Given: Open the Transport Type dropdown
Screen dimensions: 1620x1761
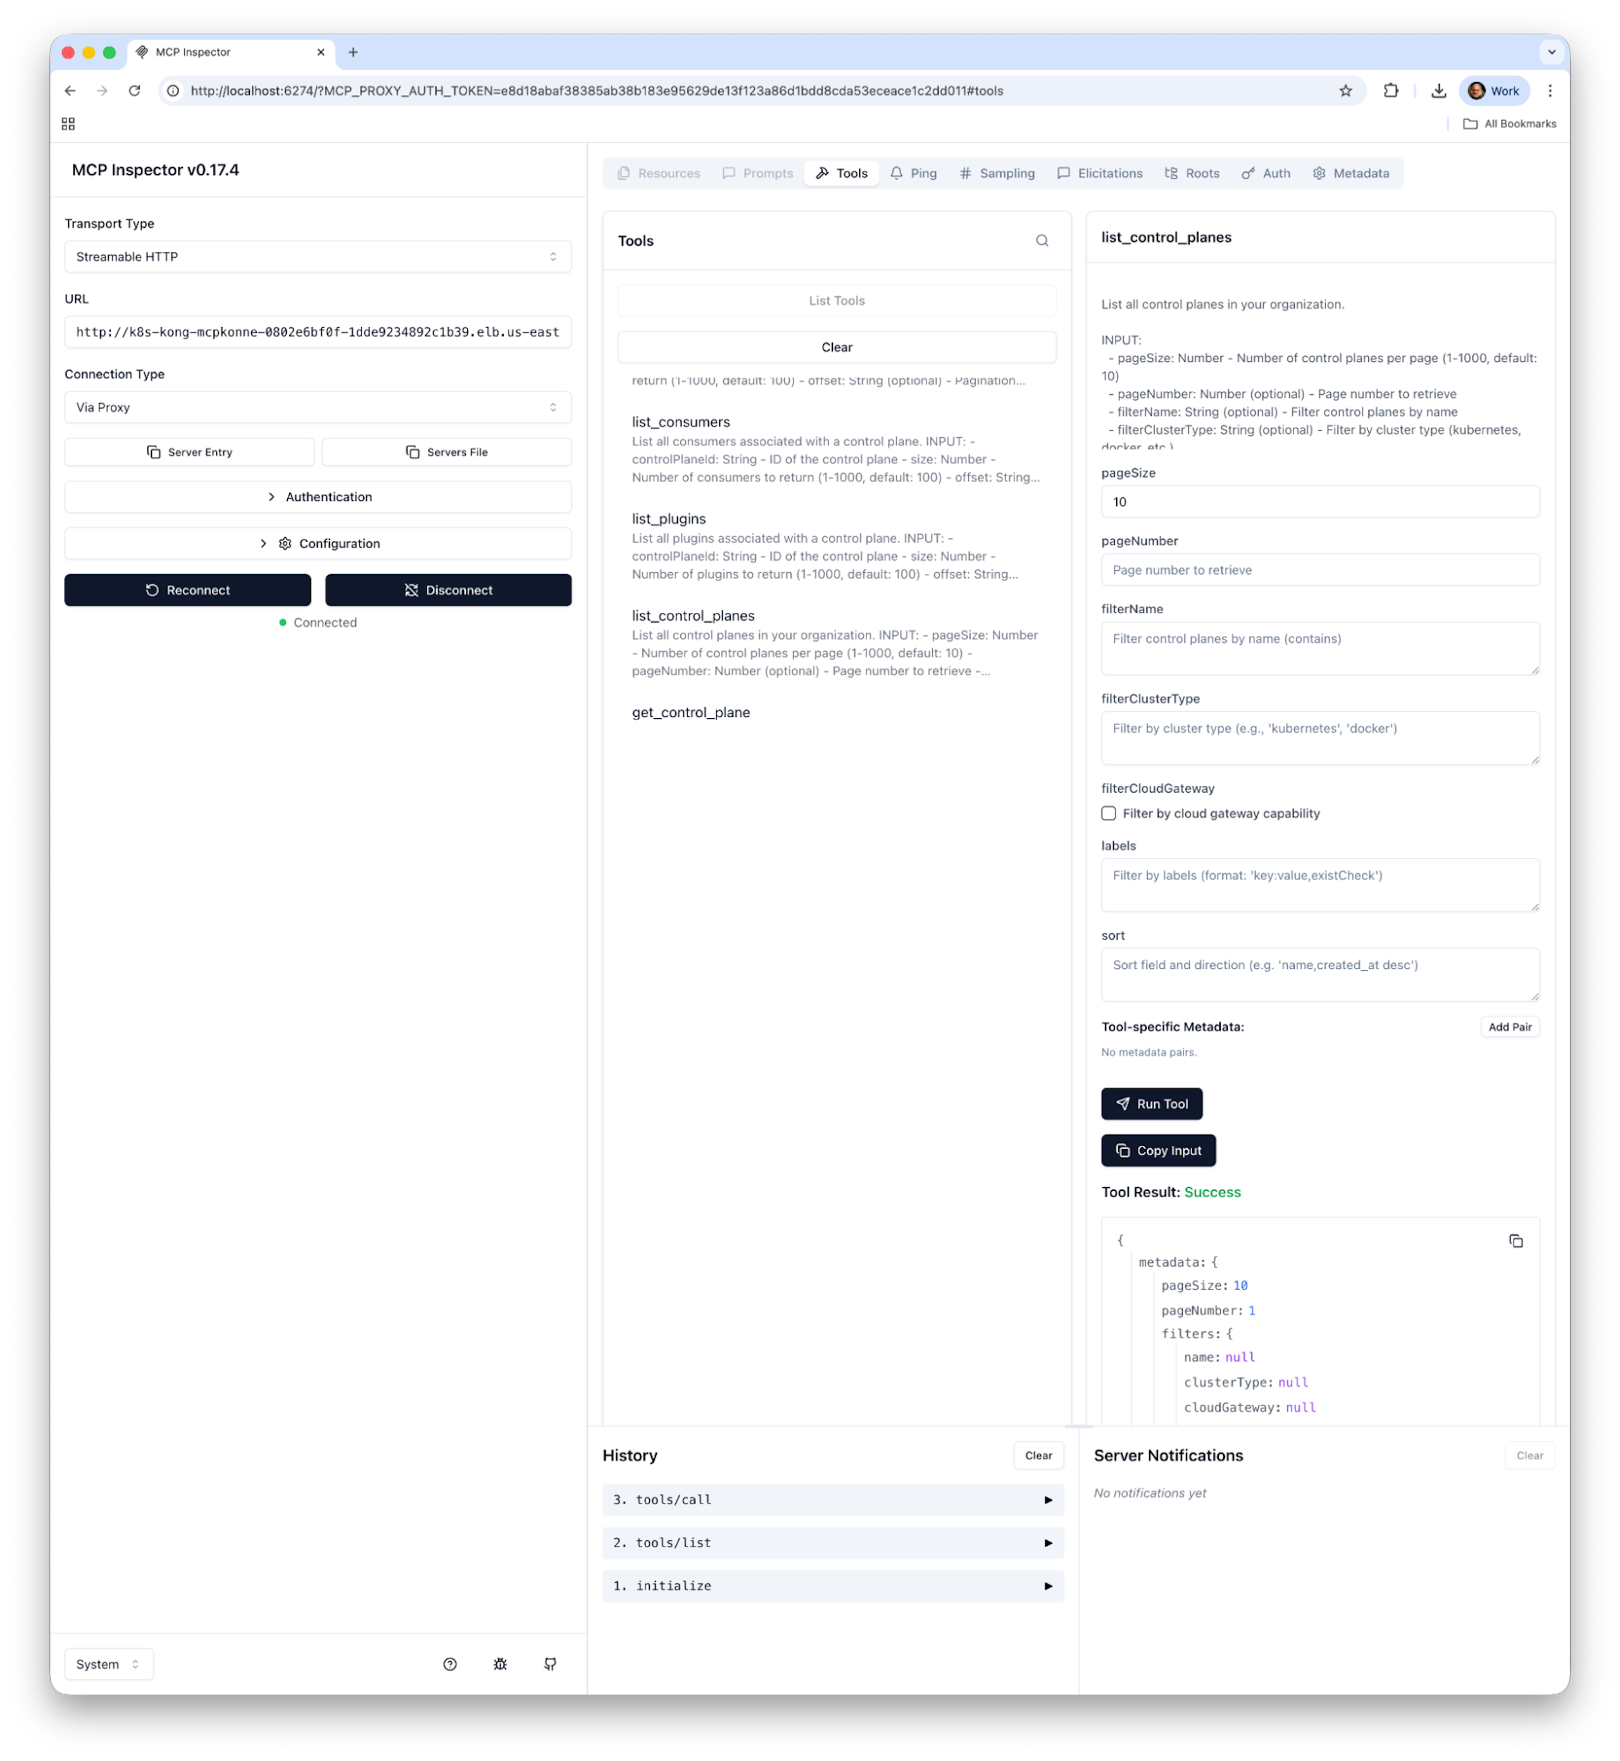Looking at the screenshot, I should pyautogui.click(x=317, y=257).
